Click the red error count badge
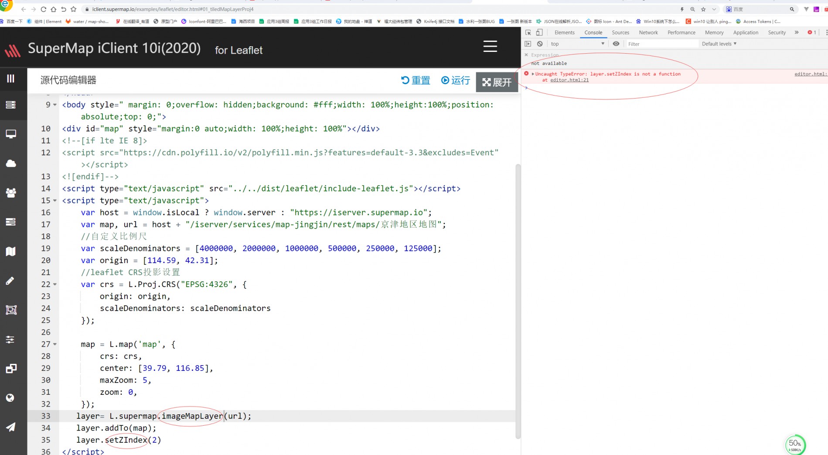 tap(812, 32)
